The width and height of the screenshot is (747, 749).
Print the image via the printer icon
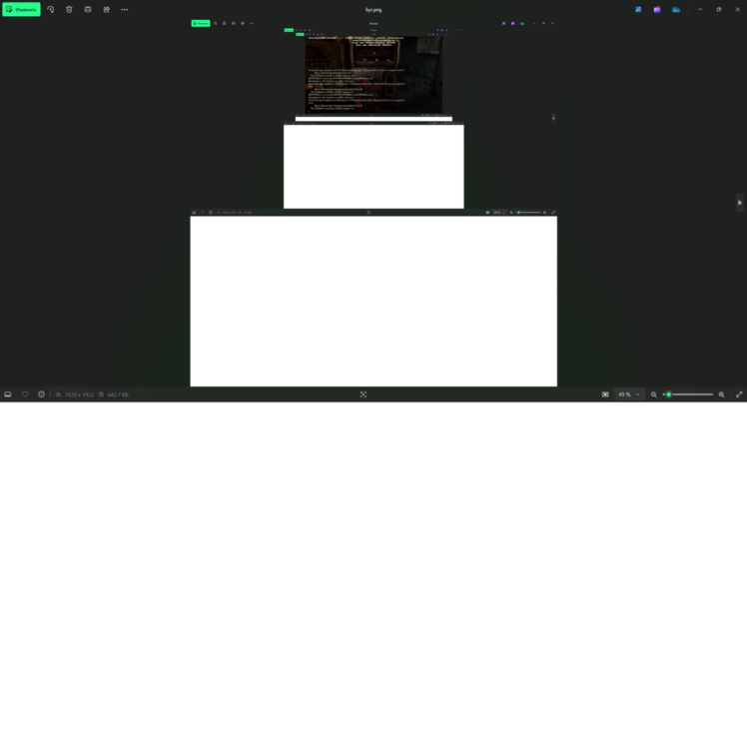pyautogui.click(x=88, y=10)
